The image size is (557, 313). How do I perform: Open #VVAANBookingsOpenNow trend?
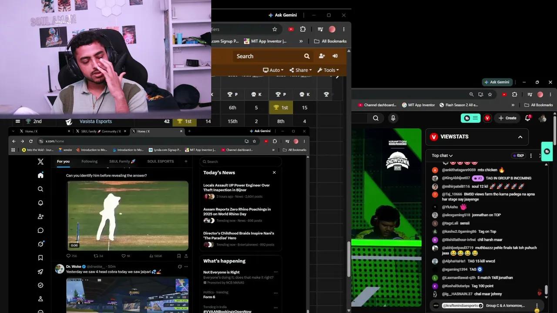[227, 311]
